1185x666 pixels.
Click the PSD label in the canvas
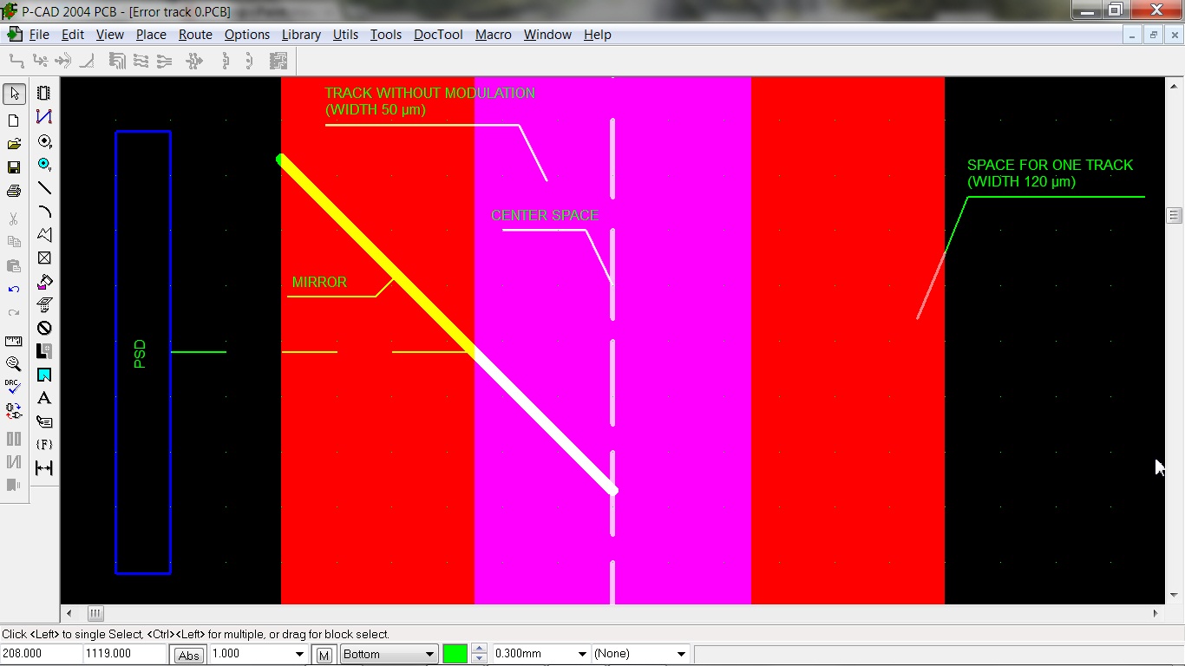[x=140, y=354]
